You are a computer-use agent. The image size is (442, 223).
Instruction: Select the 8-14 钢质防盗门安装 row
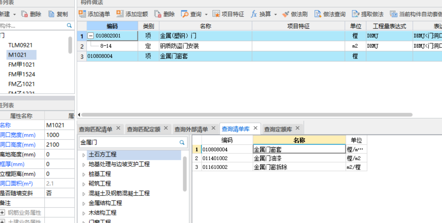[x=259, y=46]
